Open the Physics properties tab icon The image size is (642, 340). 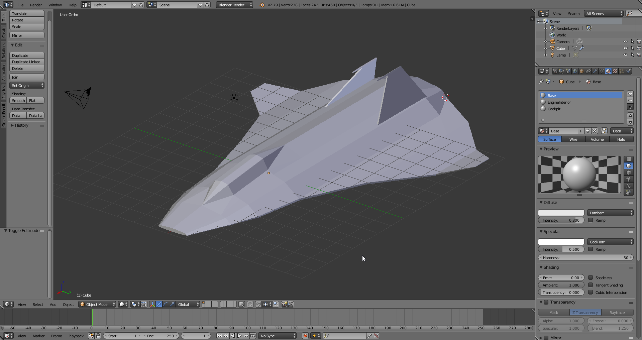pos(628,71)
